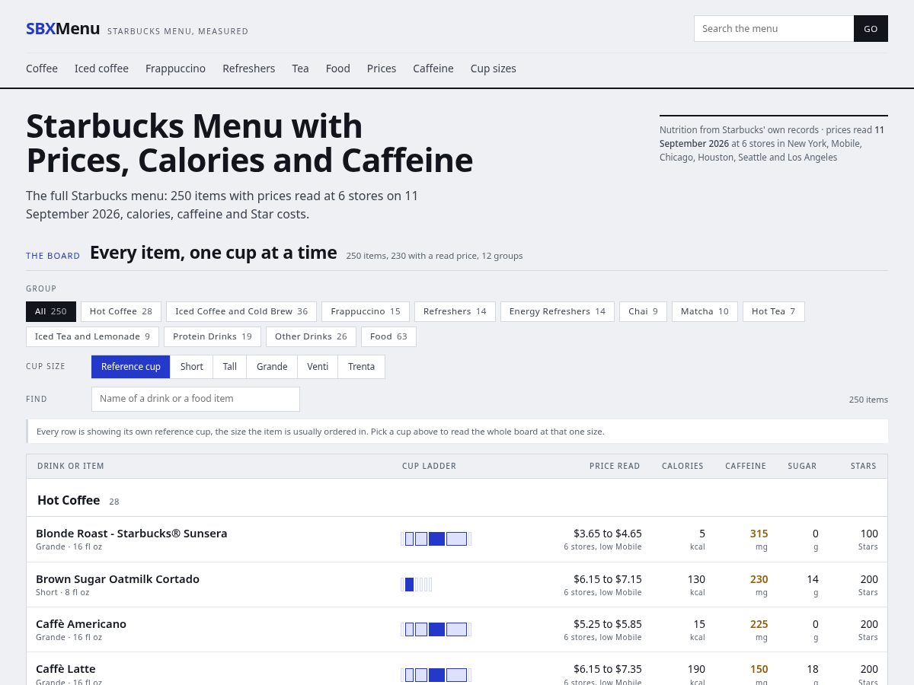Filter by Protein Drinks 19 group
The image size is (914, 685).
(x=213, y=337)
